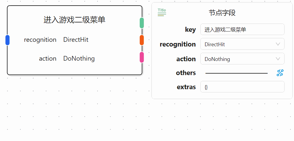Click the others label in the panel
Viewport: 294px width, 141px height.
tap(186, 73)
